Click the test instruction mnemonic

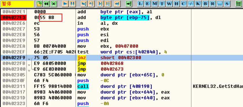coord(83,52)
